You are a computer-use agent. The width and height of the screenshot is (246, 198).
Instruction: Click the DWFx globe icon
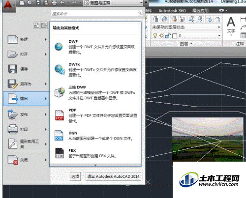click(60, 69)
